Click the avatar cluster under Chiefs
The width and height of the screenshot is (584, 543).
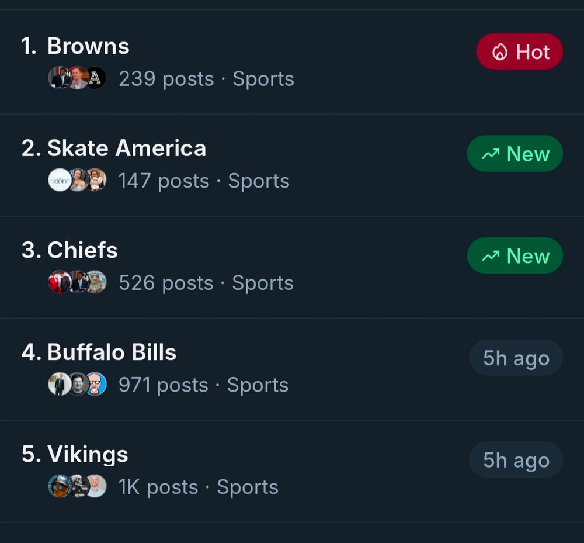77,282
